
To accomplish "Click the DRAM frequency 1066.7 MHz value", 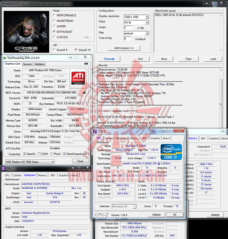I will tap(206, 164).
